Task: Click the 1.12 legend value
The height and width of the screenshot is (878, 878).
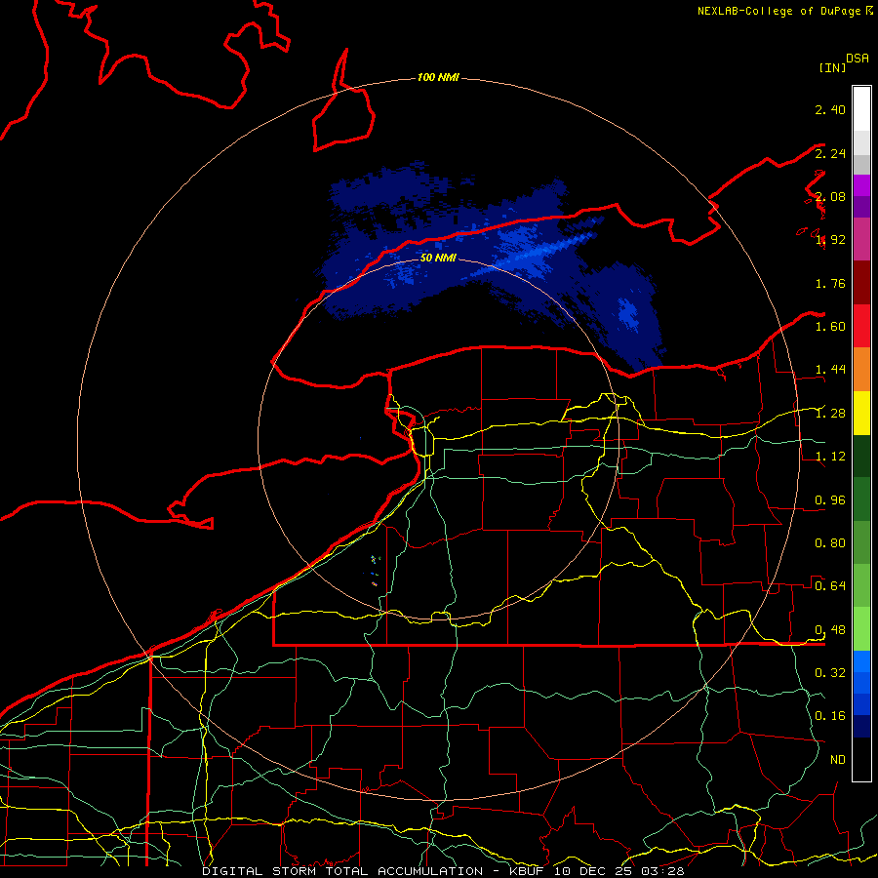Action: click(830, 457)
